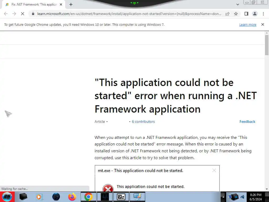Viewport: 269px width, 202px height.
Task: Open Learn more about Chrome updates
Action: 248,24
